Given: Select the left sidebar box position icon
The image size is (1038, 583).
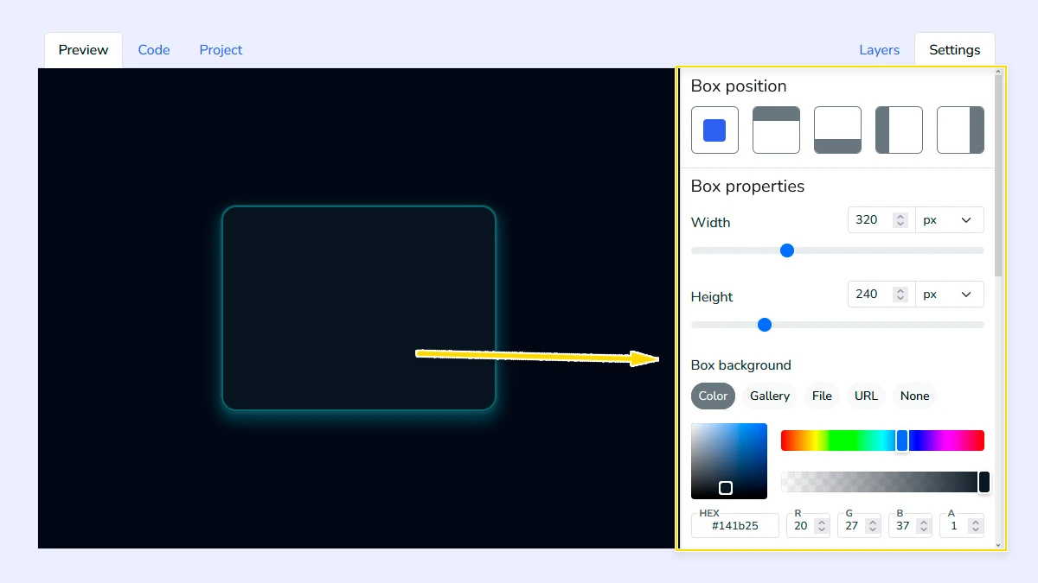Looking at the screenshot, I should [x=899, y=130].
